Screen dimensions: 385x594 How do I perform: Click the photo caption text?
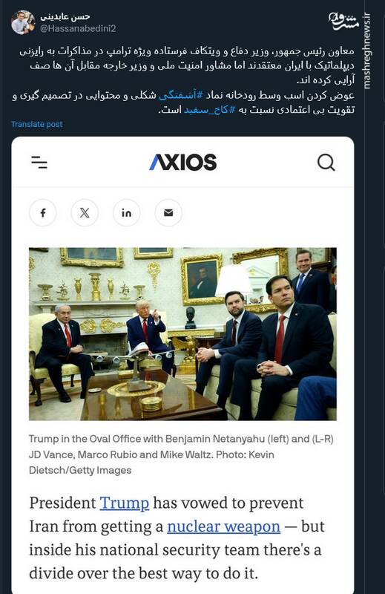[x=181, y=454]
